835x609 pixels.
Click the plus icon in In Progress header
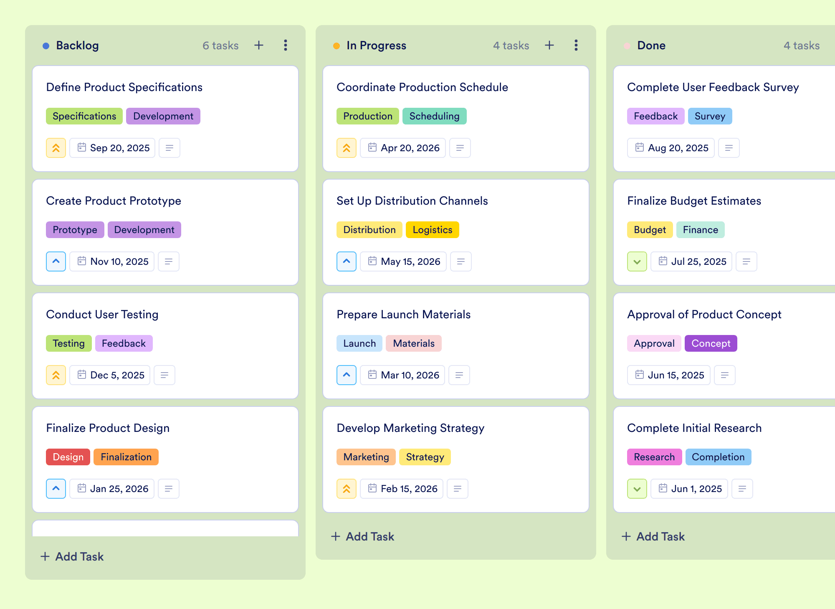[549, 46]
